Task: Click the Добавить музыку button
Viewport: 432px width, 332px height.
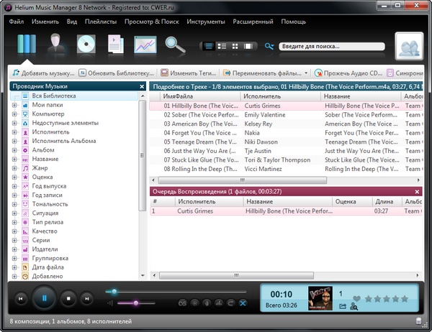Action: pyautogui.click(x=43, y=73)
